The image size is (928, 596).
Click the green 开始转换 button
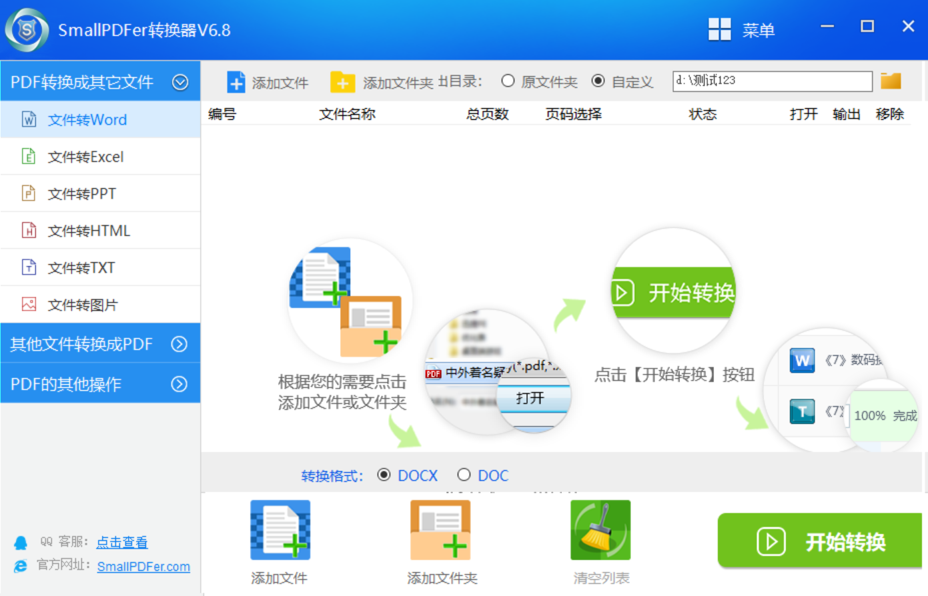point(820,541)
